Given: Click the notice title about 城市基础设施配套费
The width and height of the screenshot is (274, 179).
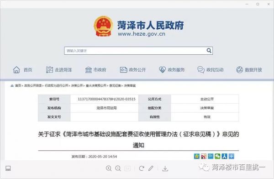Looking at the screenshot, I should (138, 139).
